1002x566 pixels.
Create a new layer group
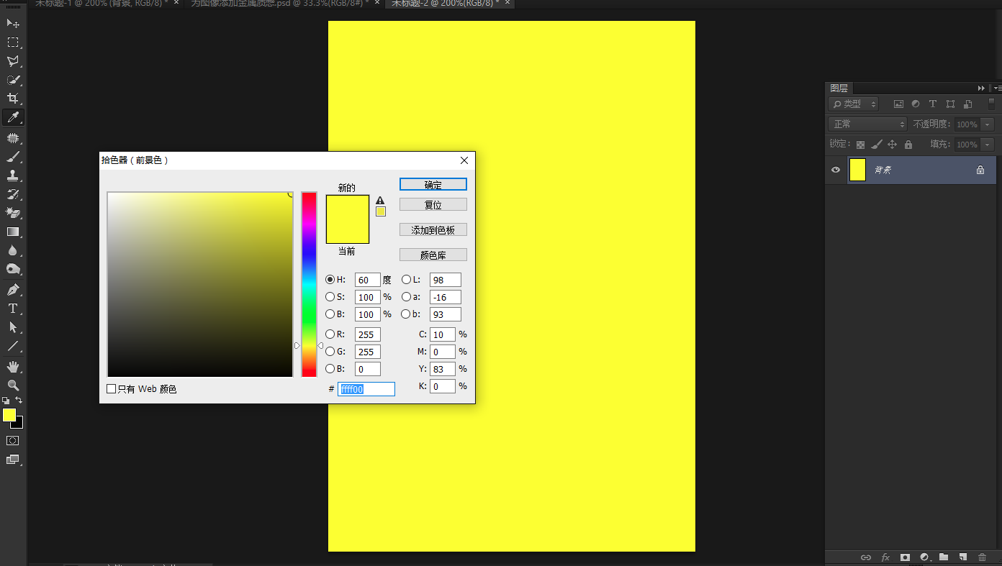[x=944, y=557]
